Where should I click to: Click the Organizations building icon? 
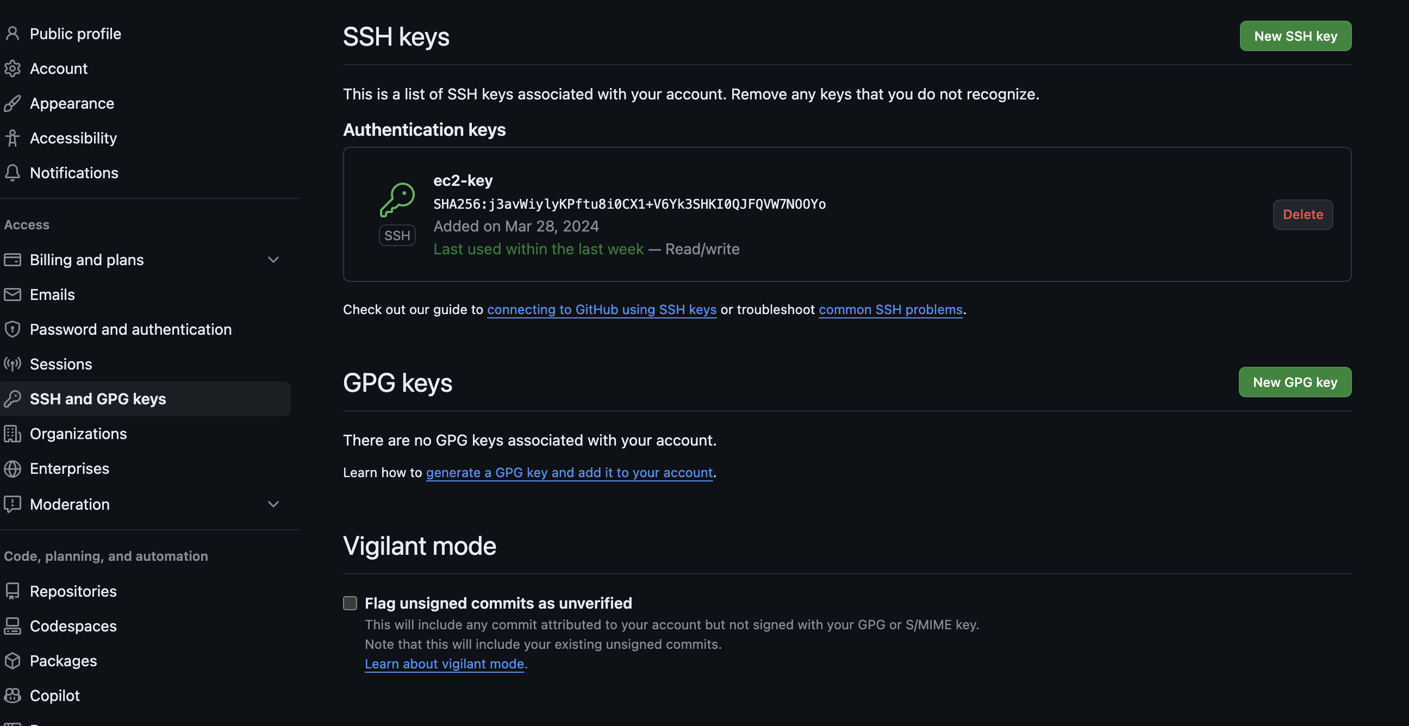(13, 434)
